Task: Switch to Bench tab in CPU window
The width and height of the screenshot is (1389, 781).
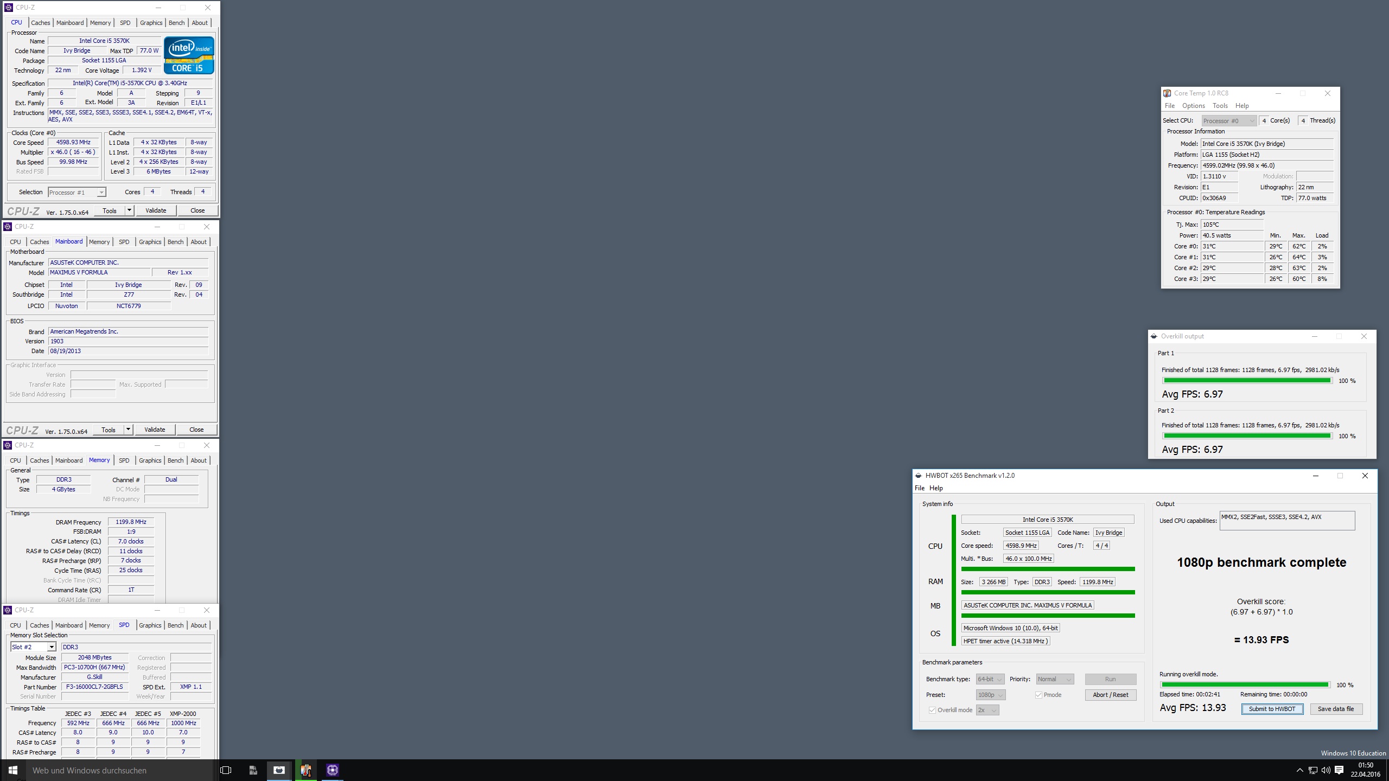Action: point(177,23)
